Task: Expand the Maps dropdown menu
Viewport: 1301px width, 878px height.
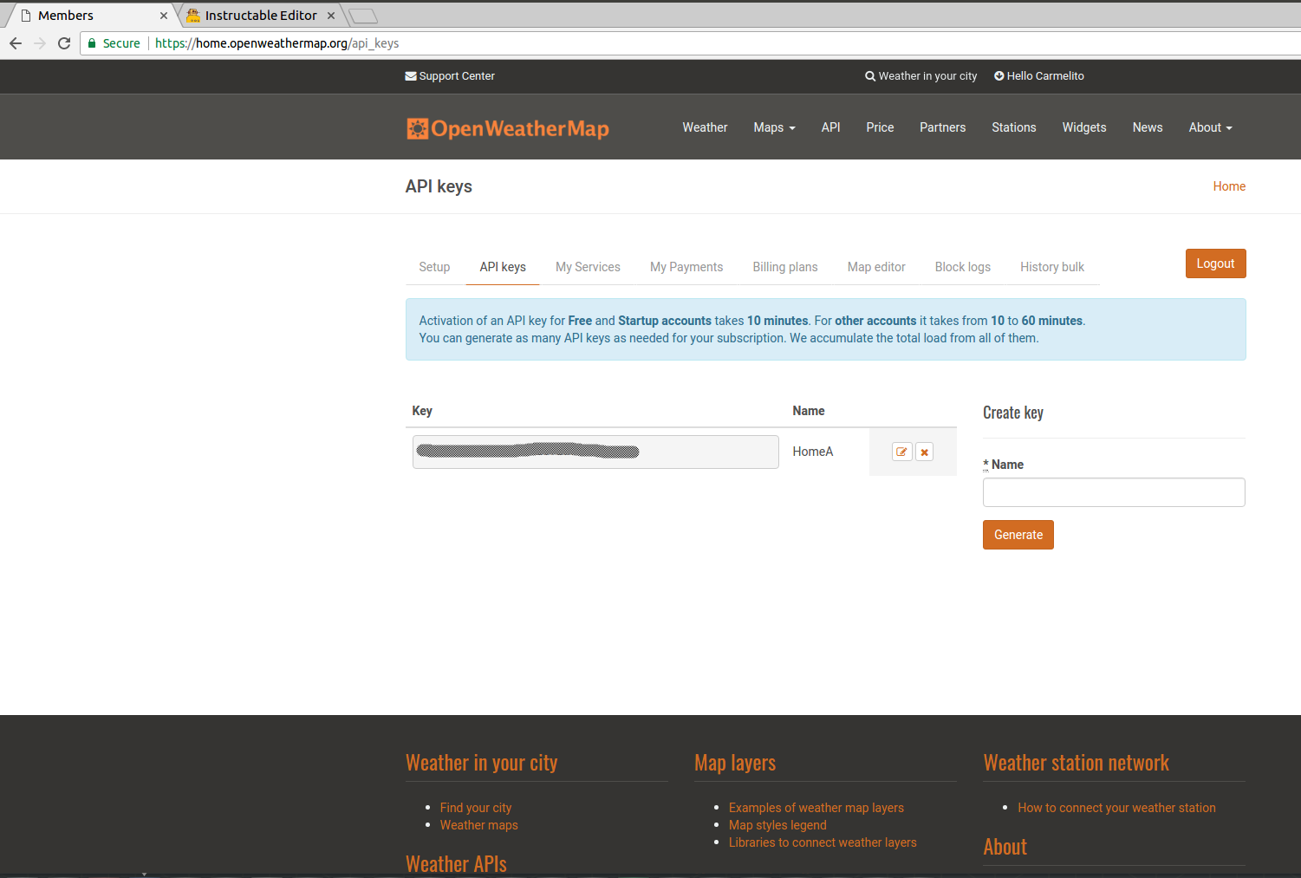Action: tap(774, 127)
